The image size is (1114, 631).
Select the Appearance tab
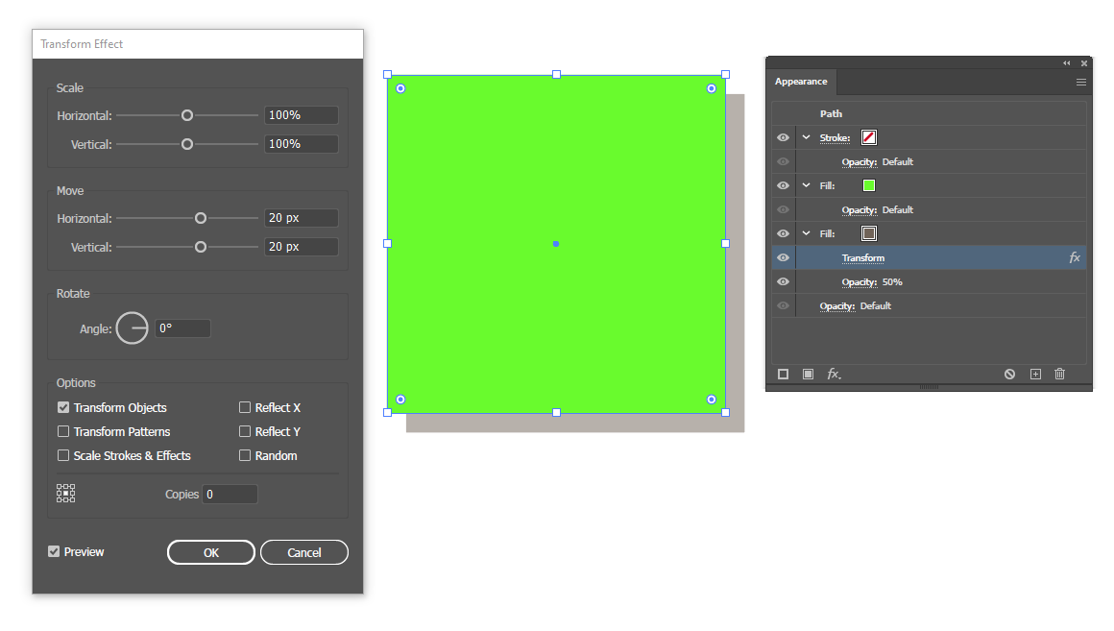(x=801, y=82)
